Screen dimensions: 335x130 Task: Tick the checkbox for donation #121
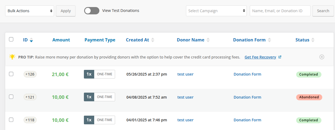coord(11,97)
